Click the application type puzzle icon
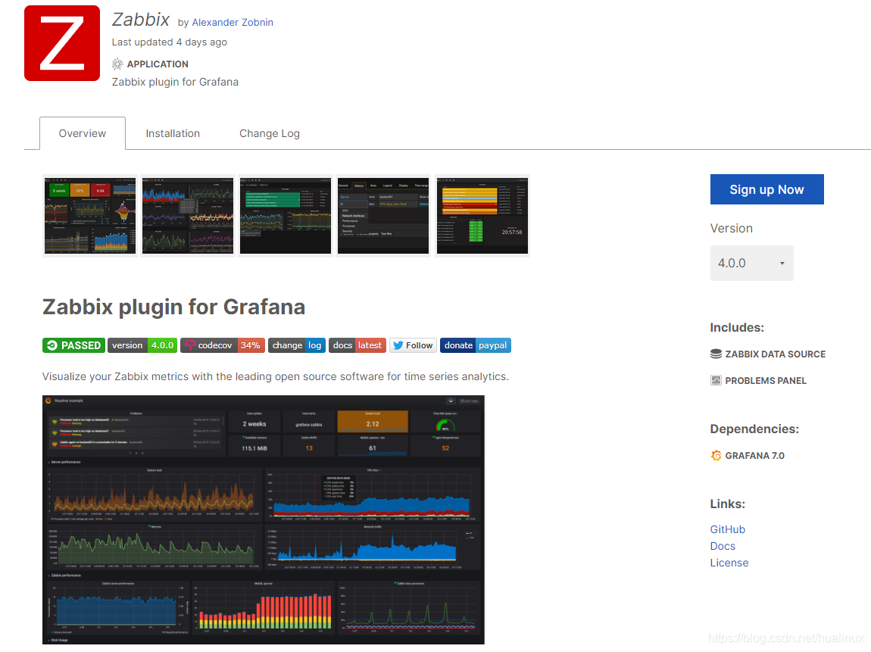Viewport: 871px width, 652px height. click(117, 64)
